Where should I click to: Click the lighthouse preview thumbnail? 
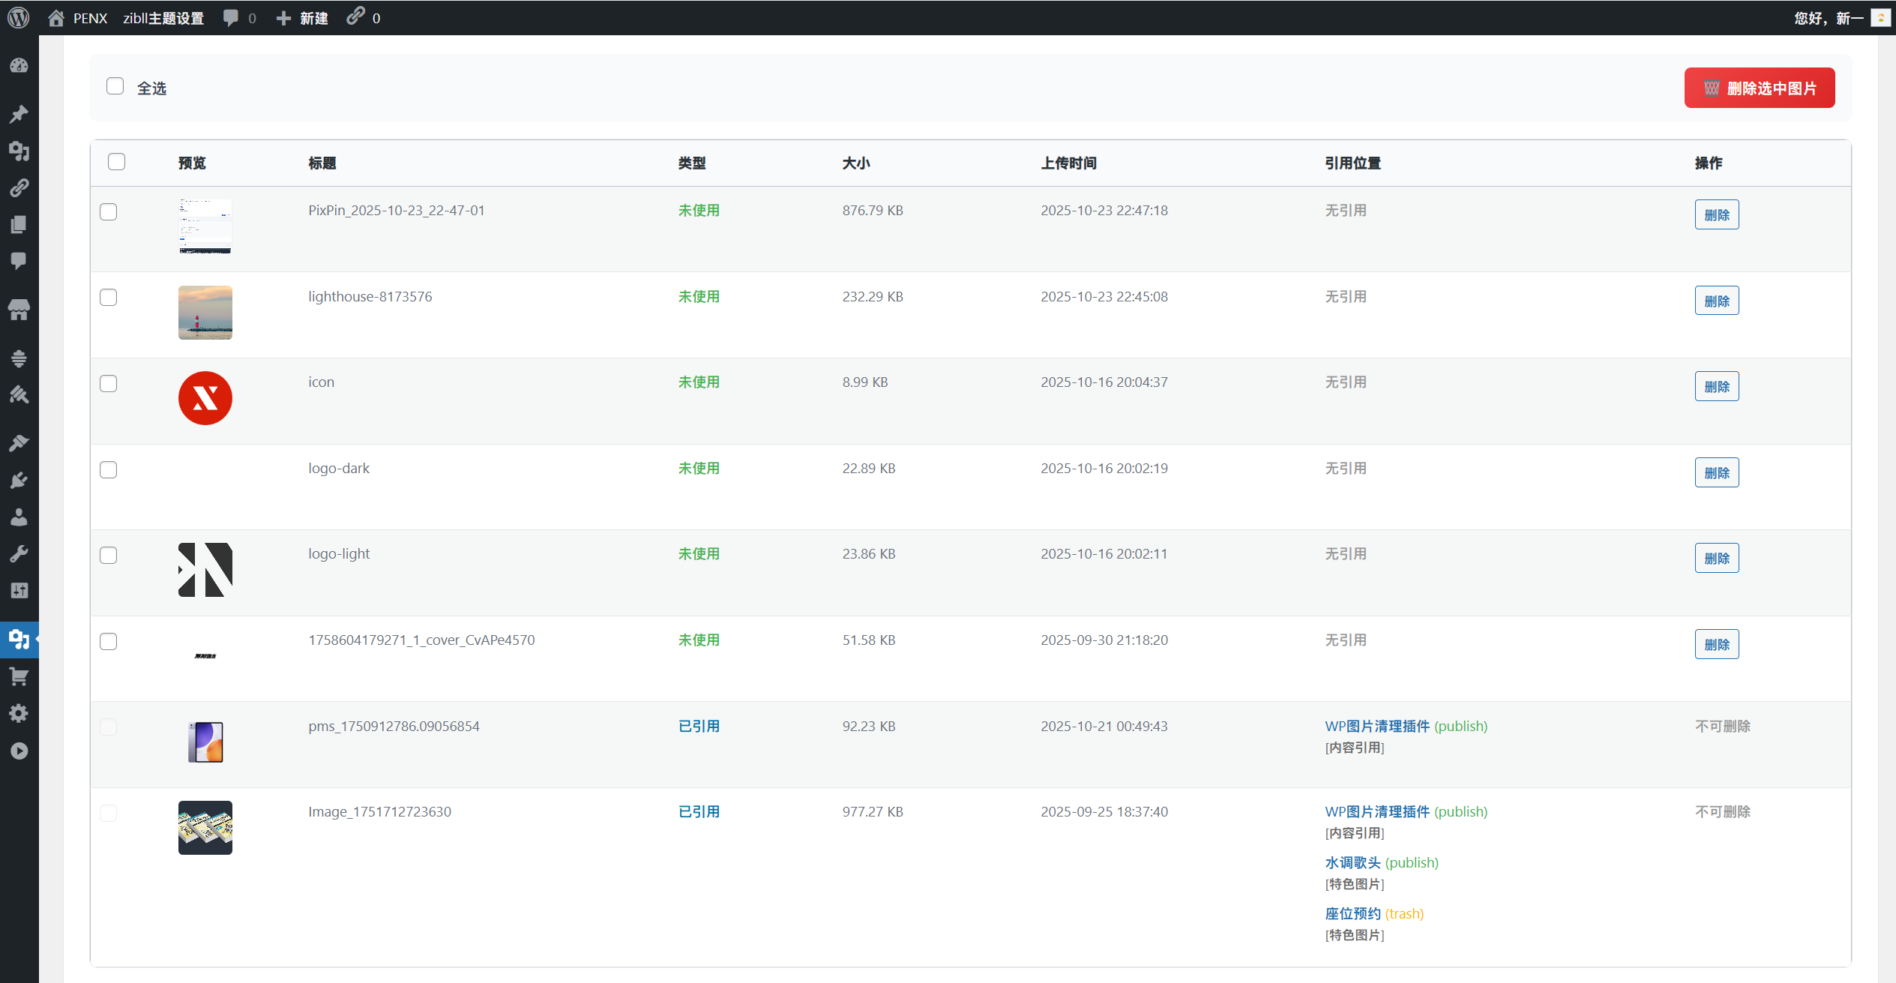point(205,313)
